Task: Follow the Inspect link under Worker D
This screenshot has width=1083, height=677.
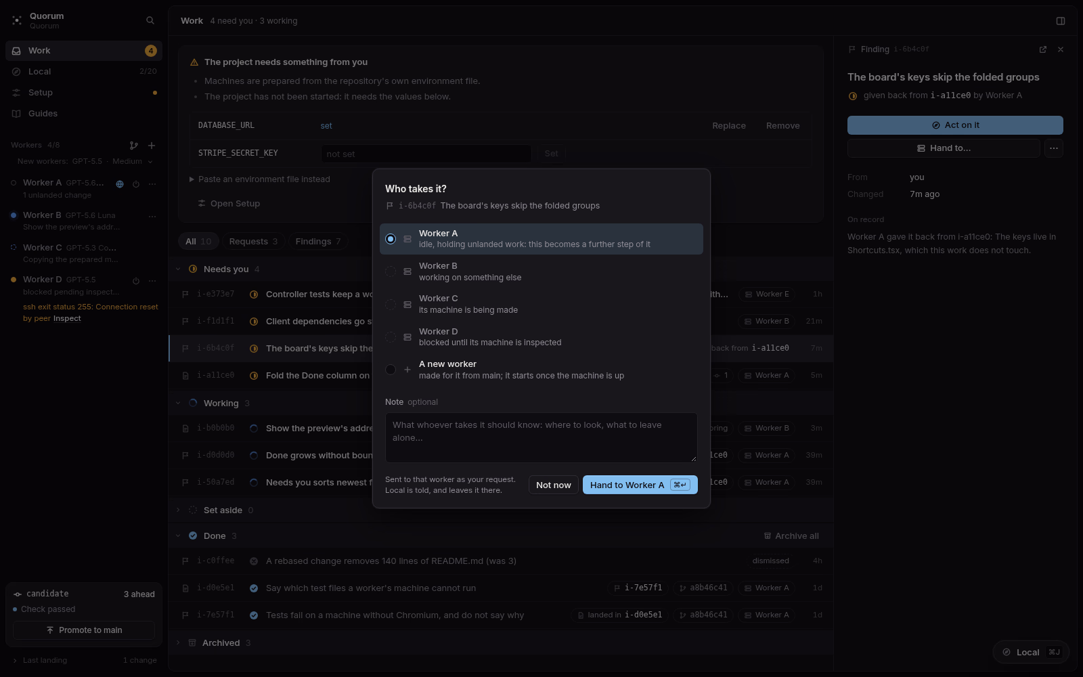Action: [67, 319]
